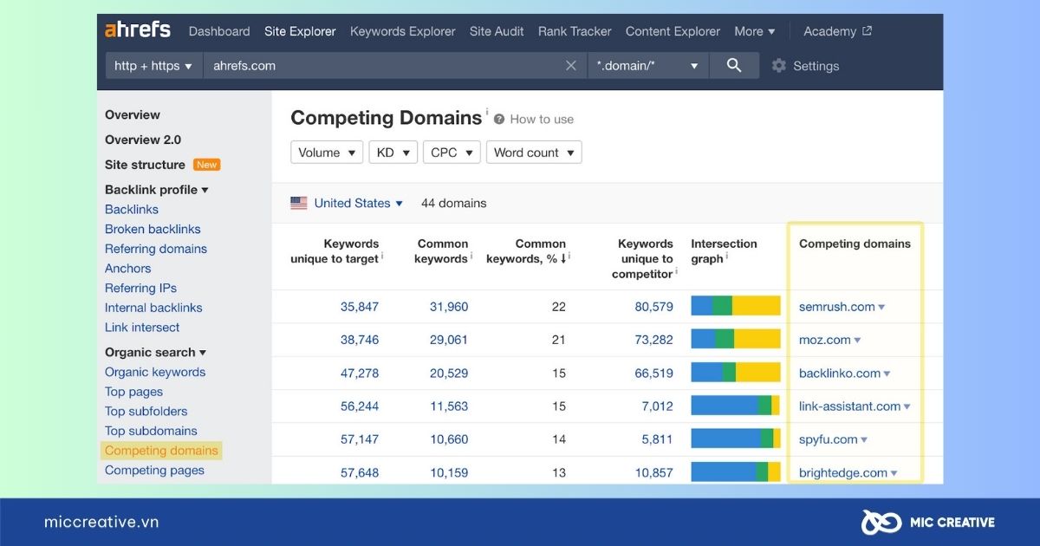Click the United States flag icon
Image resolution: width=1040 pixels, height=546 pixels.
(x=299, y=203)
